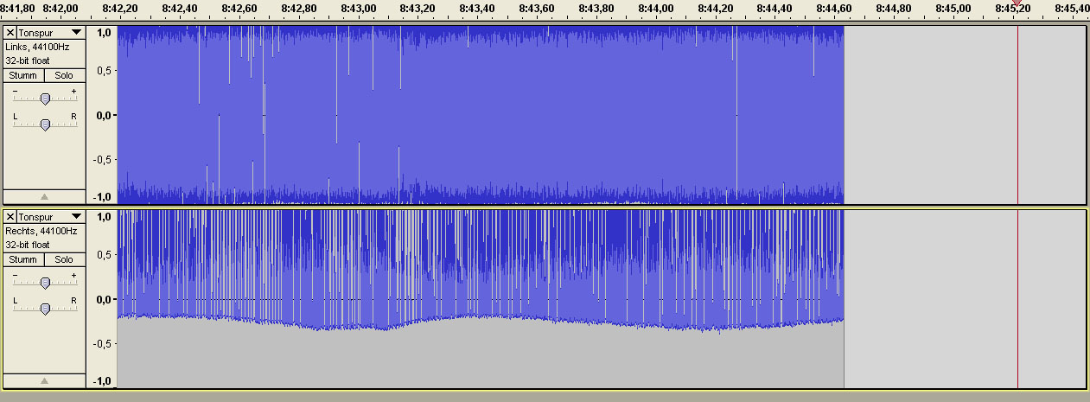Mute the Rechts track with Stumm
Screen dimensions: 1090x402
coord(23,259)
